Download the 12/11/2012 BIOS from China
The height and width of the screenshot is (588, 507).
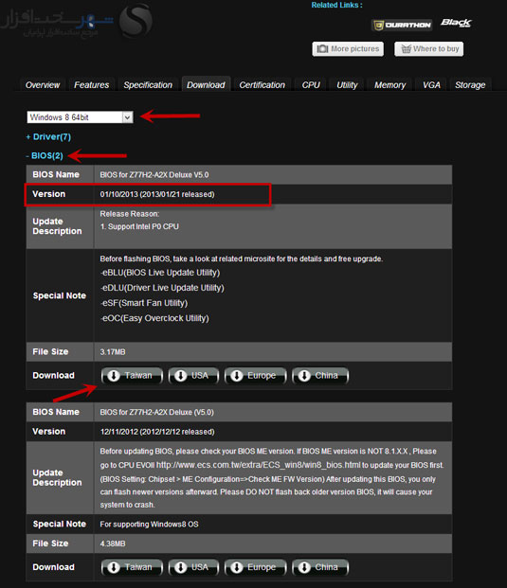click(320, 567)
